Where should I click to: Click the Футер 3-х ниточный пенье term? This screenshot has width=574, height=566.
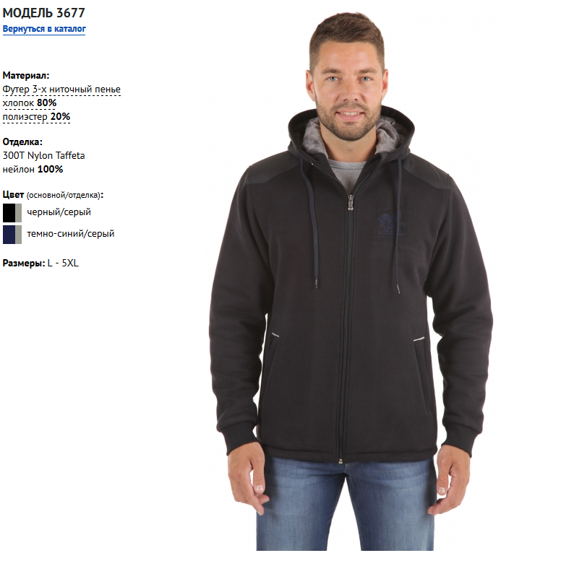61,90
